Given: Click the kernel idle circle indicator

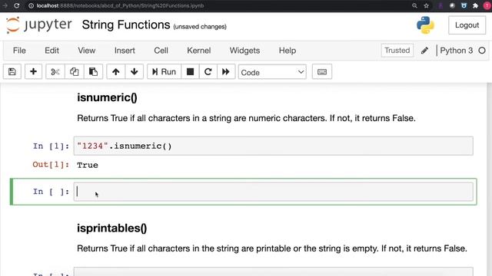Looking at the screenshot, I should click(482, 51).
